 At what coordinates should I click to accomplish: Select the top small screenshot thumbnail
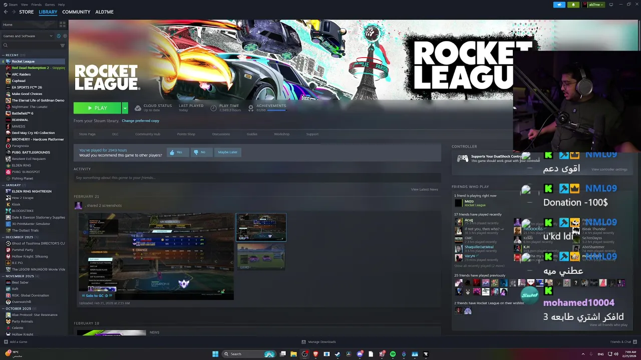pos(261,227)
